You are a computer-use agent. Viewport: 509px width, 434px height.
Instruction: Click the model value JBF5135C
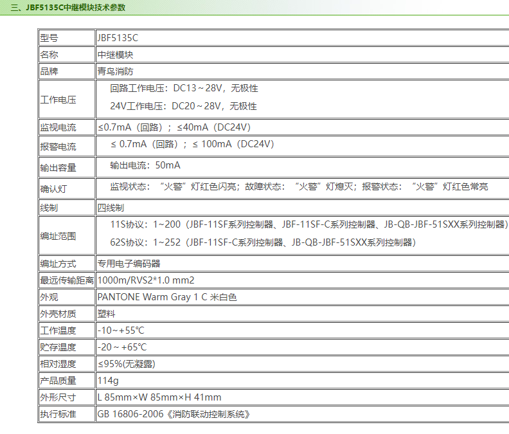tap(118, 38)
